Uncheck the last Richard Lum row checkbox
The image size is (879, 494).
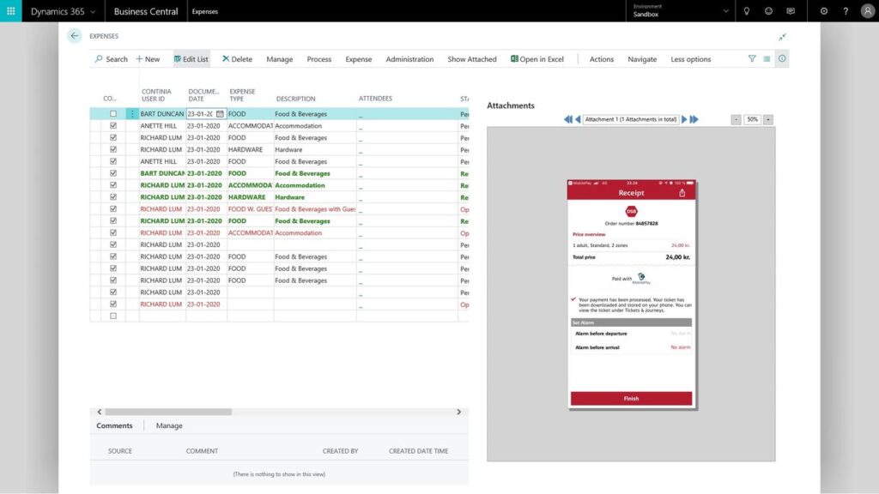tap(112, 304)
